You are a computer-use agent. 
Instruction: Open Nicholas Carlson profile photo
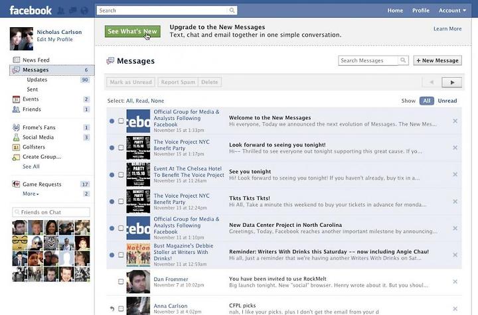(21, 38)
